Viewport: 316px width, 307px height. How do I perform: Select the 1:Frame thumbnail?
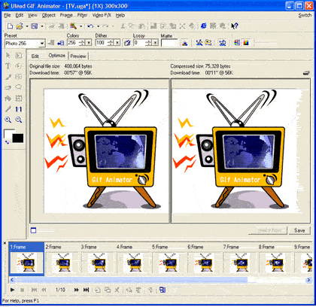pyautogui.click(x=26, y=260)
